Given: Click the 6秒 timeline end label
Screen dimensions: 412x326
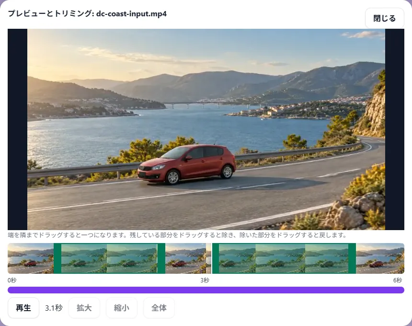Looking at the screenshot, I should tap(398, 280).
